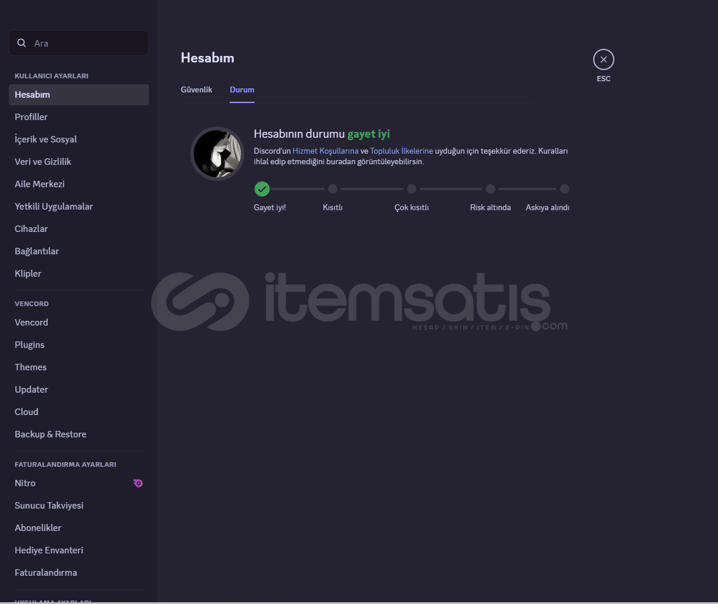Open Aile Merkezi page
The height and width of the screenshot is (604, 718).
tap(79, 184)
